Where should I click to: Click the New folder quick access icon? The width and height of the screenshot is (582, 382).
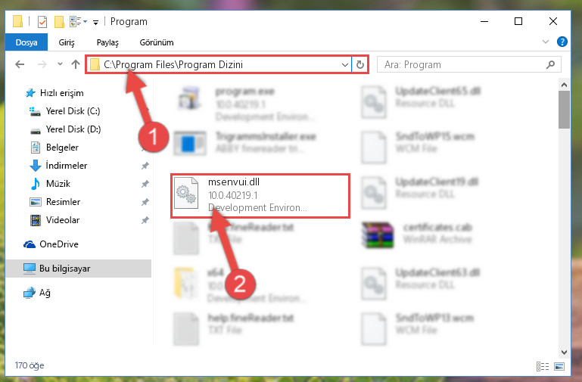coord(59,22)
